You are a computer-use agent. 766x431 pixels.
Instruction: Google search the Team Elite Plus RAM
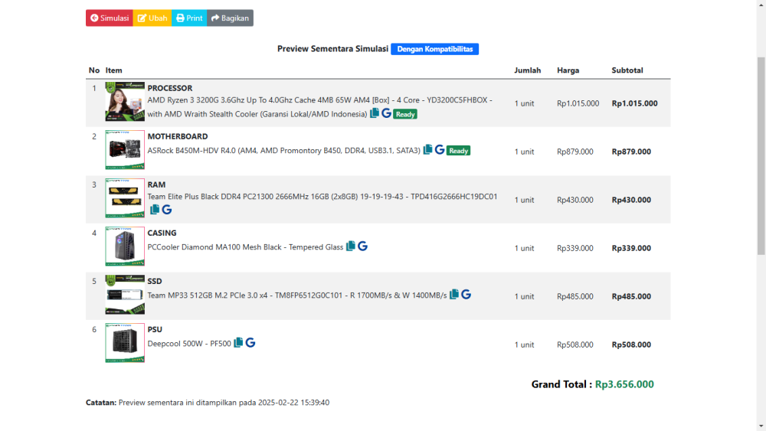coord(166,210)
